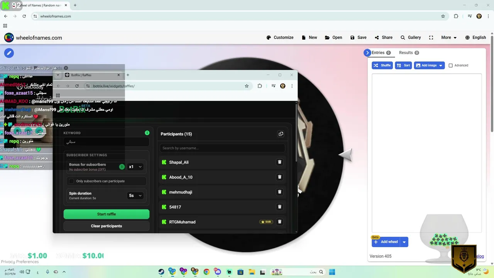Collapse entries panel with the blue chevron

coord(367,53)
